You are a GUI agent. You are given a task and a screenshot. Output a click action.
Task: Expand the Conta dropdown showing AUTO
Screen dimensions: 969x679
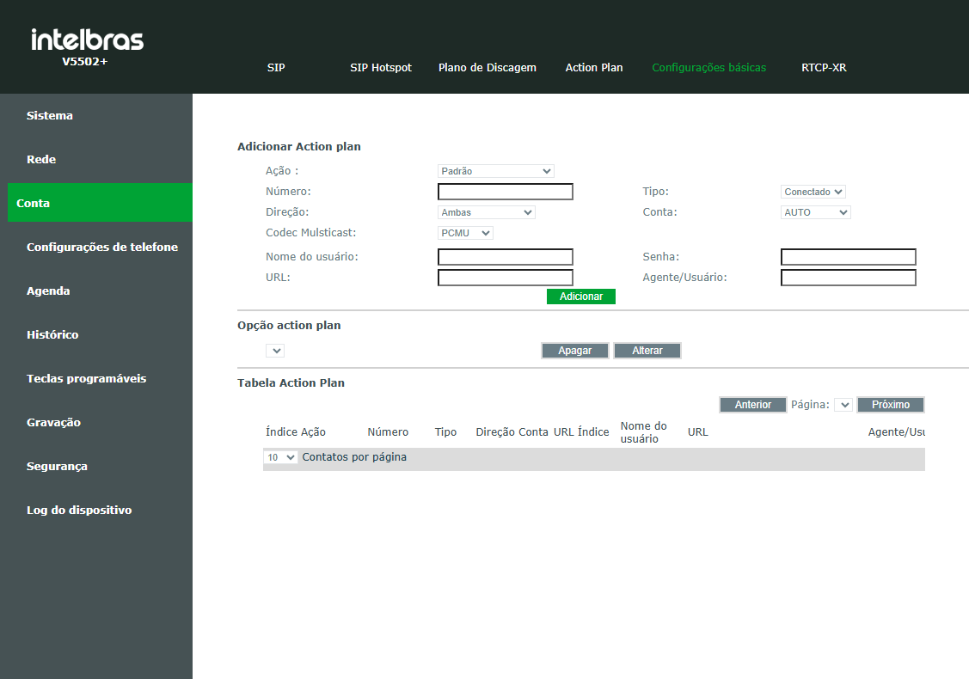(816, 212)
